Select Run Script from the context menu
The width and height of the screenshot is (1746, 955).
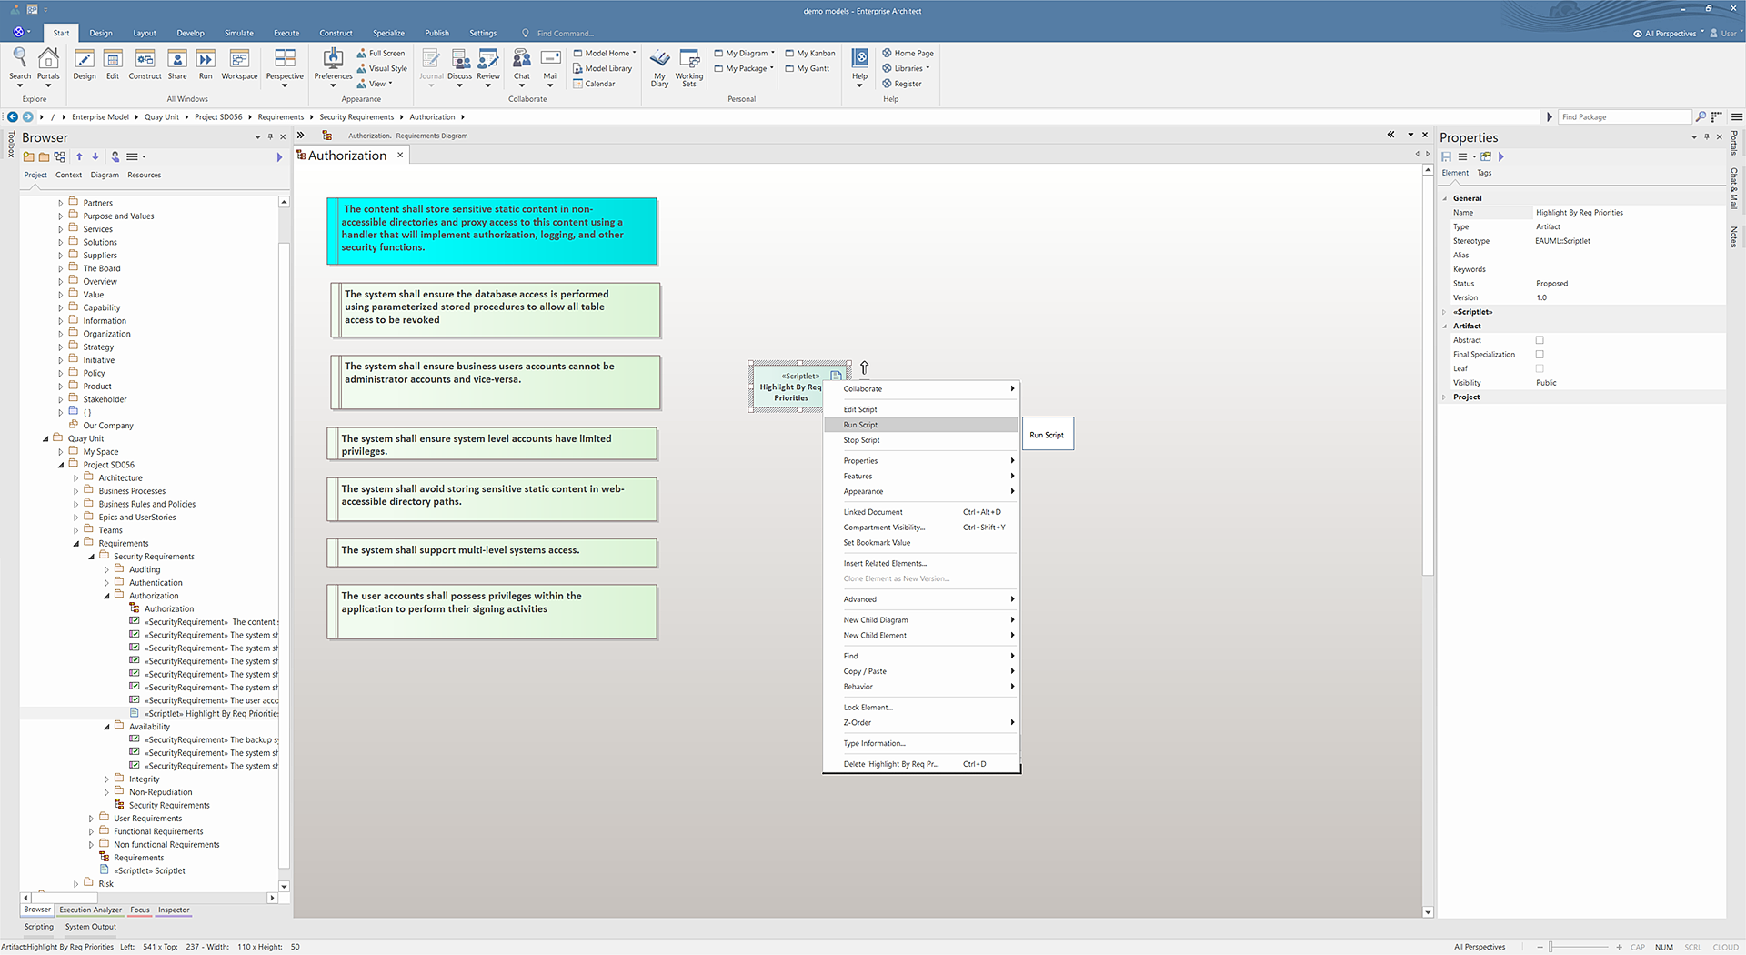click(x=860, y=425)
